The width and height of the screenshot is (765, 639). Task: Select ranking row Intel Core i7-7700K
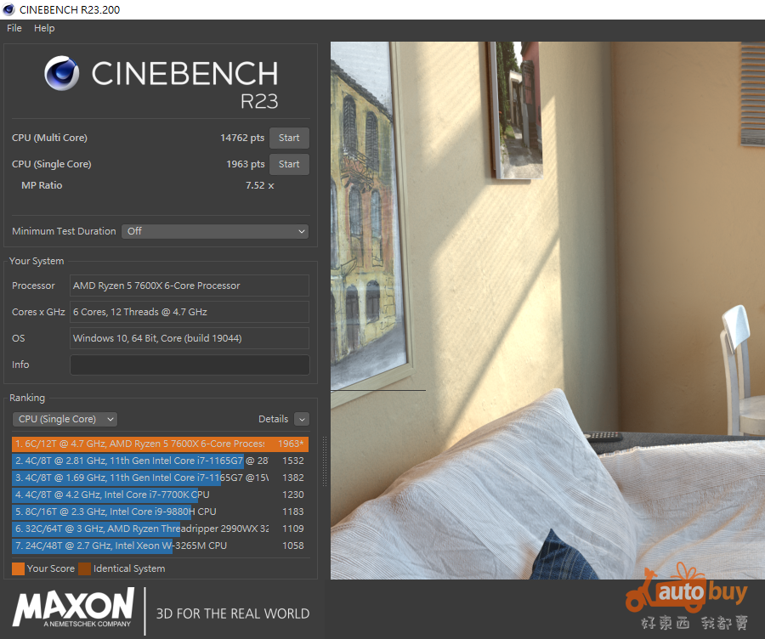coord(160,495)
